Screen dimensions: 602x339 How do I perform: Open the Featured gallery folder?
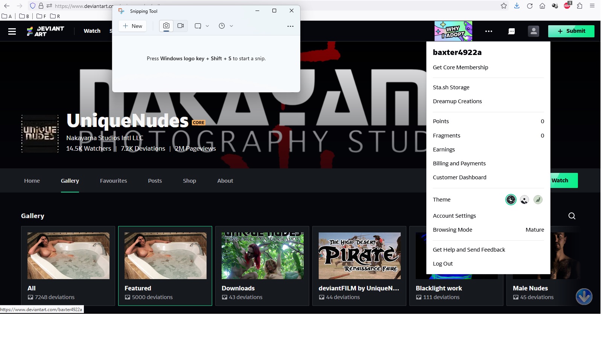pos(165,266)
